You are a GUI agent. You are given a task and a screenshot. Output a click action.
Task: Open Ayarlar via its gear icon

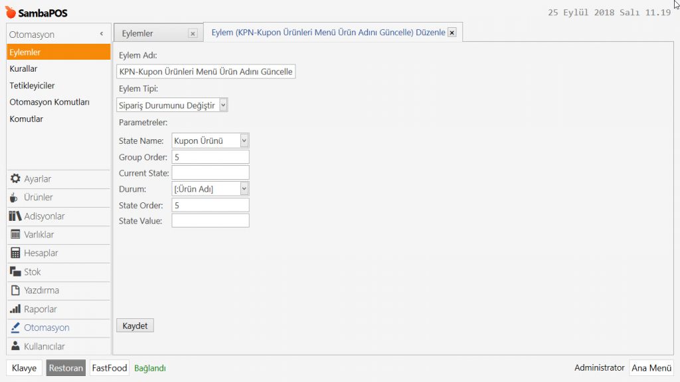[x=15, y=179]
